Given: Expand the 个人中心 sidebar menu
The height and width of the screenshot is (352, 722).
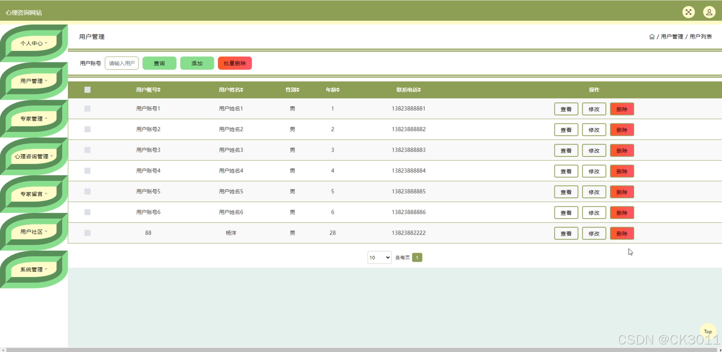Looking at the screenshot, I should 34,43.
